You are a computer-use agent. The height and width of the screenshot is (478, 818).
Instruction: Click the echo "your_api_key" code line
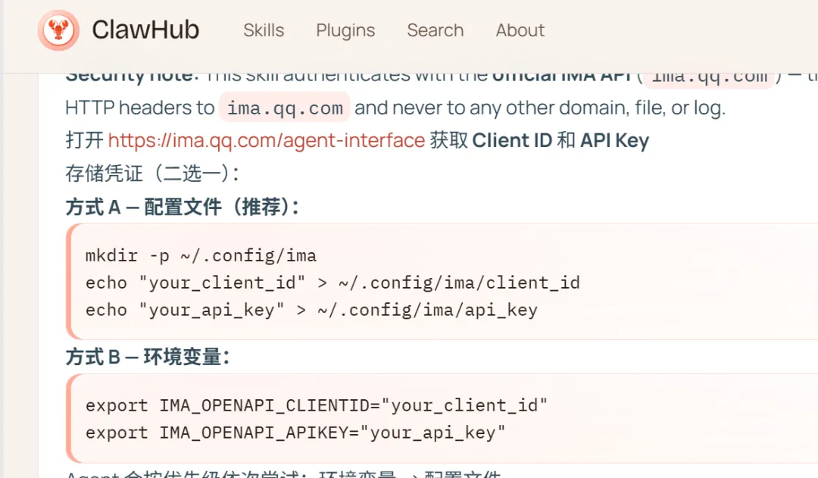(311, 310)
